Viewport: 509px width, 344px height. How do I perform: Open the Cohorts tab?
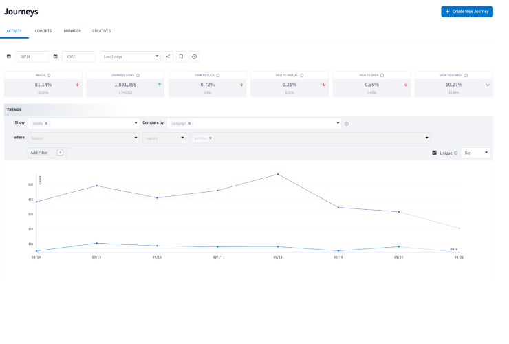[43, 31]
